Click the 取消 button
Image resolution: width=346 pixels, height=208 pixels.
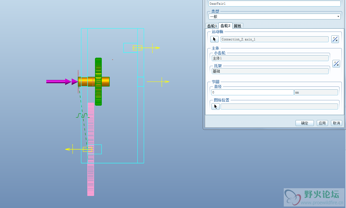point(336,123)
